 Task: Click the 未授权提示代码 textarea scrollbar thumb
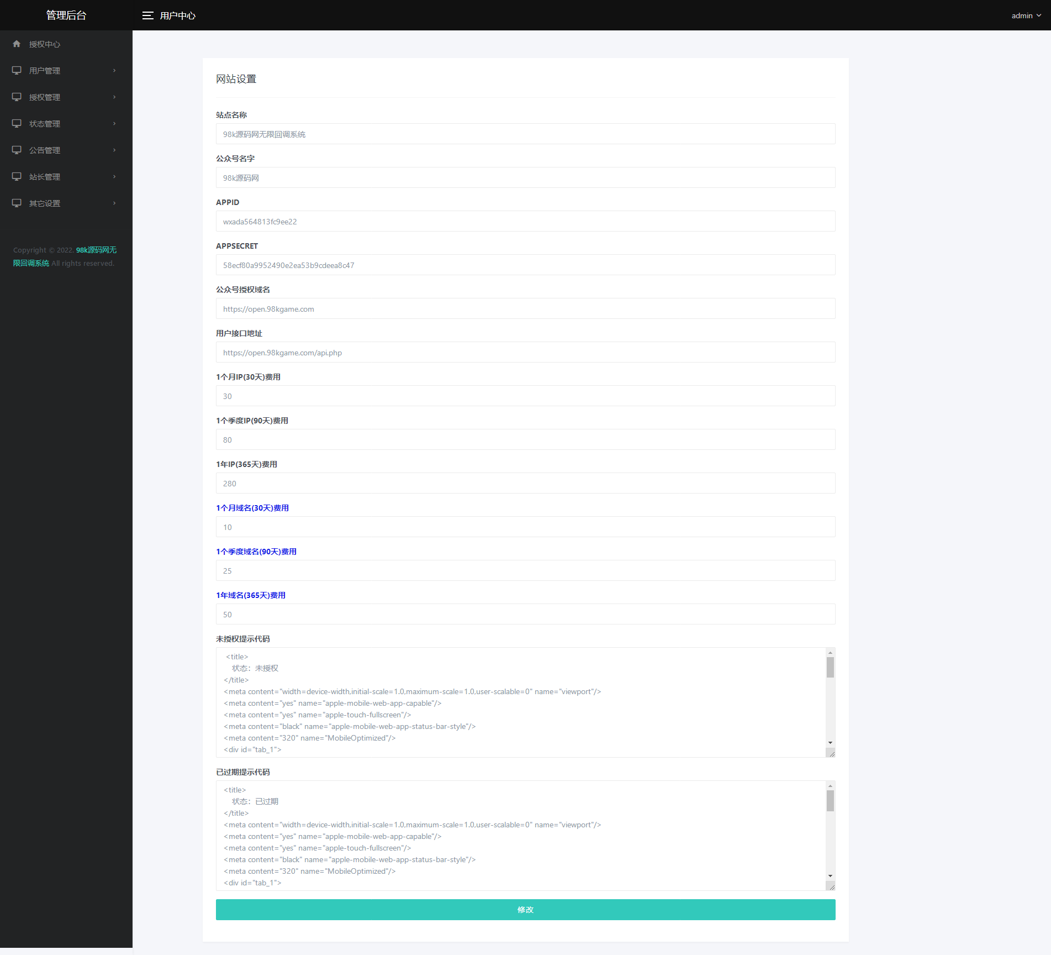[830, 667]
